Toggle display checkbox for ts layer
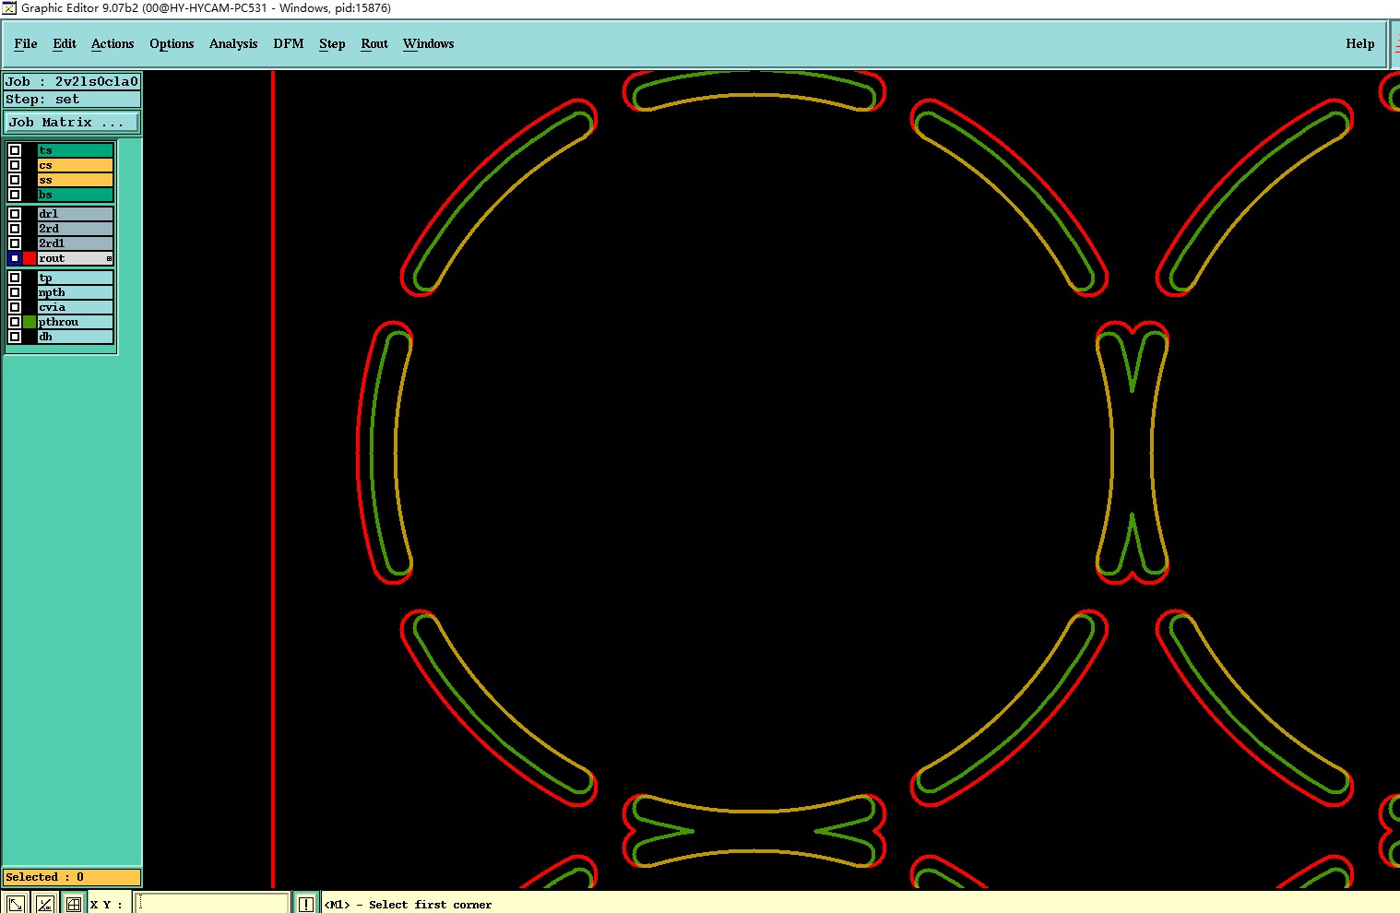1400x913 pixels. coord(15,150)
